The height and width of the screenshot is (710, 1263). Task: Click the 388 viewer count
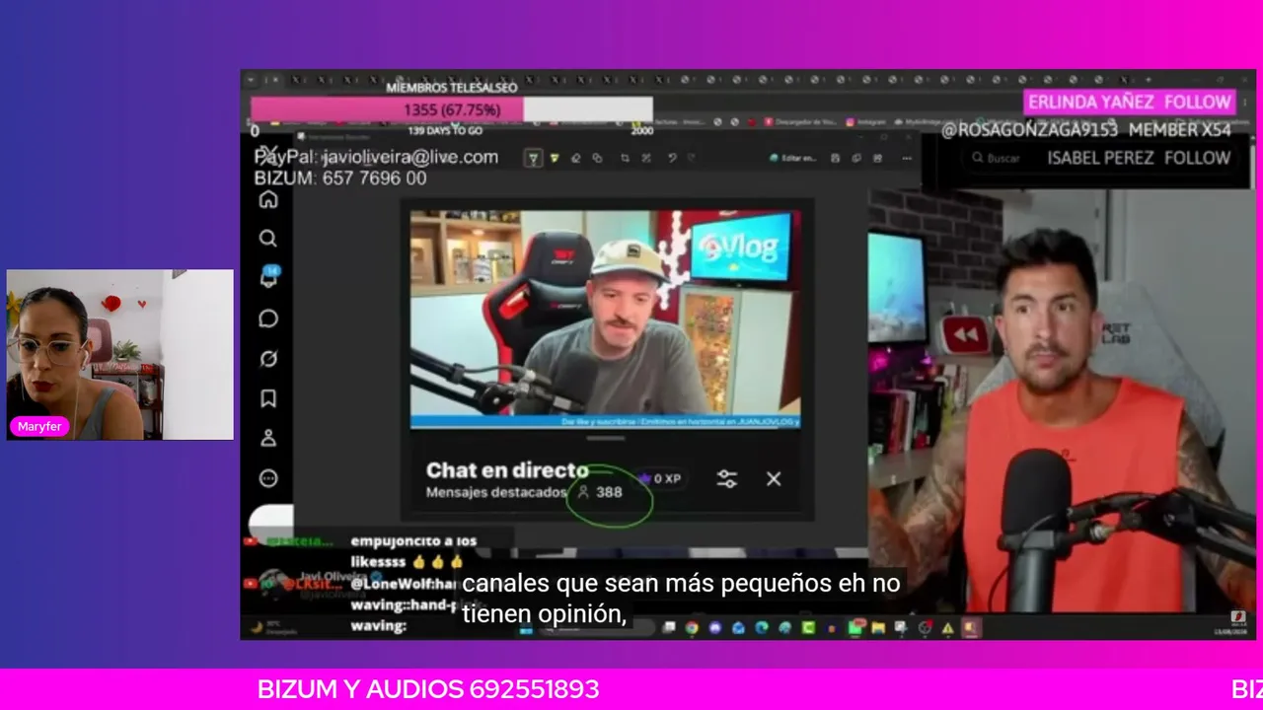click(x=600, y=492)
